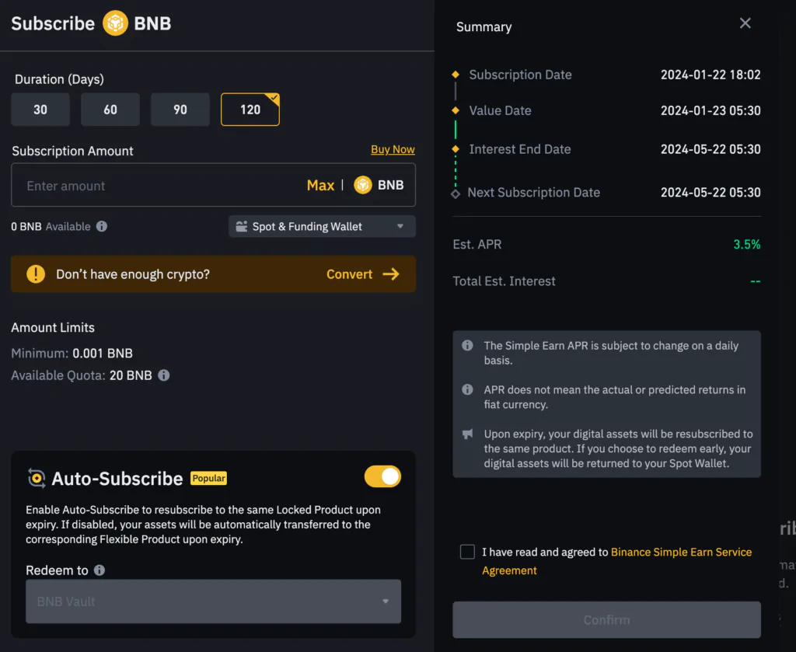Click Max to fill maximum amount

pyautogui.click(x=320, y=185)
